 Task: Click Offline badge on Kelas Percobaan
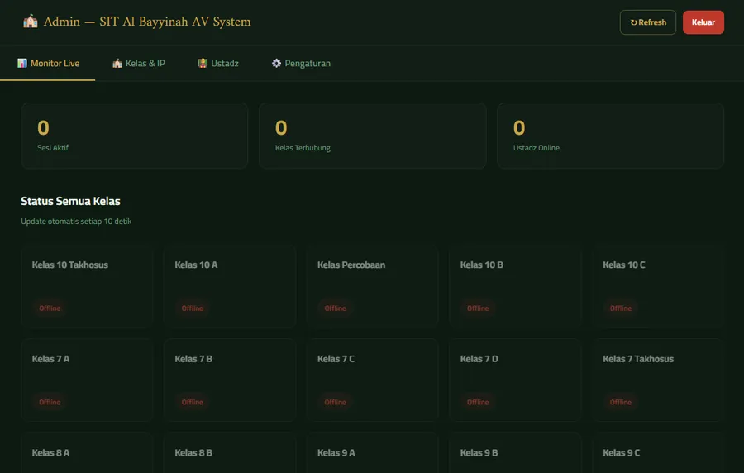coord(335,308)
